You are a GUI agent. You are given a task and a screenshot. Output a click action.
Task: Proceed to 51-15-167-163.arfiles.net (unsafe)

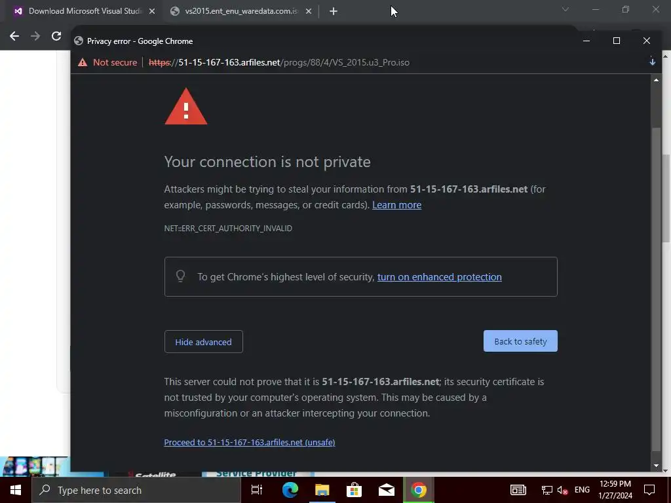(x=250, y=442)
